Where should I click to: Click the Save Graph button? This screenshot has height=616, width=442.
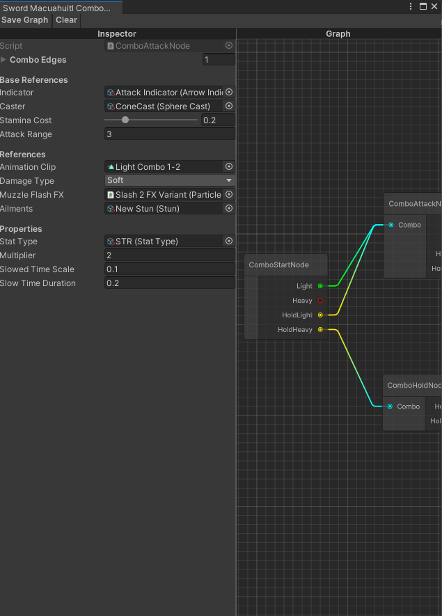(x=25, y=20)
